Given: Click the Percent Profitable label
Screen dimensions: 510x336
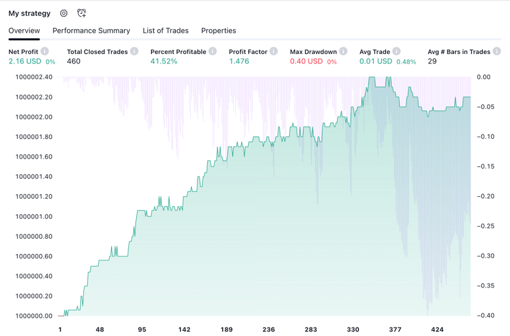Looking at the screenshot, I should point(178,52).
